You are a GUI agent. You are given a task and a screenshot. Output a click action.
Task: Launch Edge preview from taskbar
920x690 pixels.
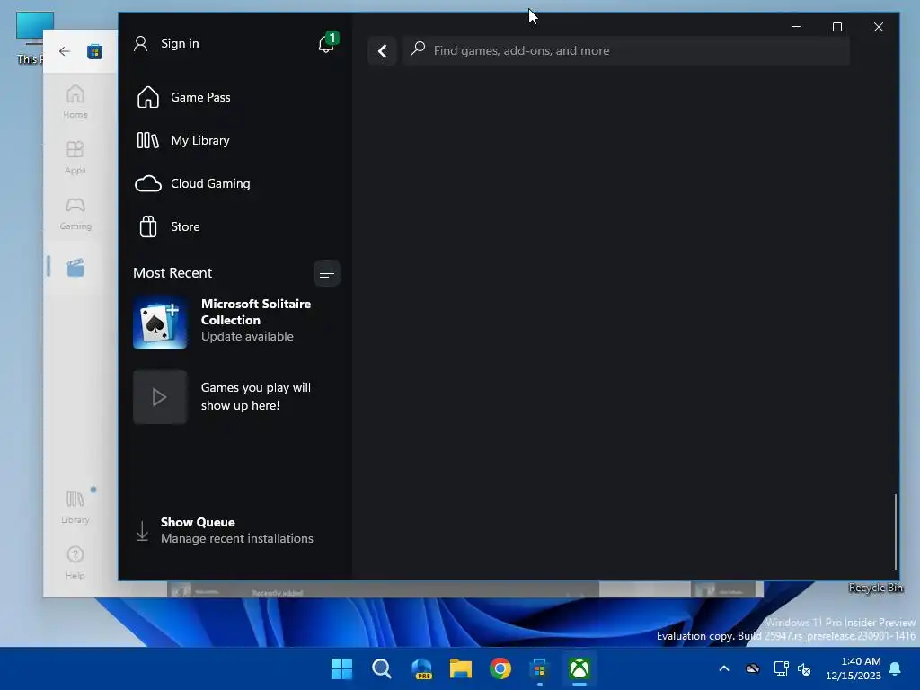(x=421, y=668)
